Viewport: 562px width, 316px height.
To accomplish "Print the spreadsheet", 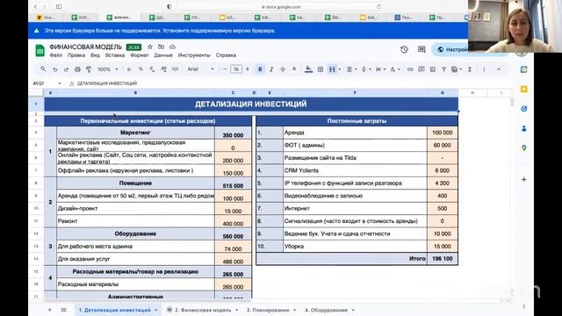I will [x=77, y=69].
